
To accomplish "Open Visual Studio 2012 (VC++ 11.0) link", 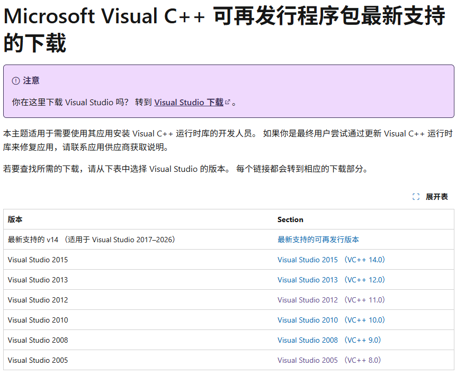I will (x=331, y=300).
